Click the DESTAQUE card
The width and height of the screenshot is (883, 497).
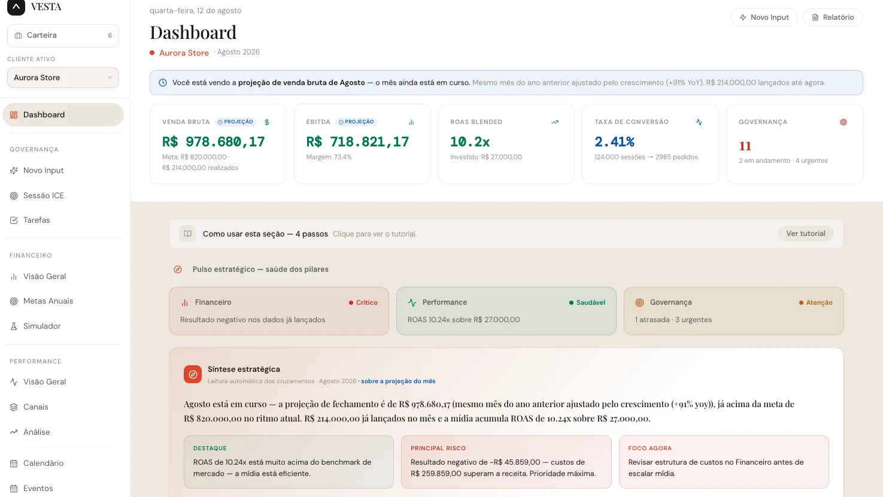(289, 462)
